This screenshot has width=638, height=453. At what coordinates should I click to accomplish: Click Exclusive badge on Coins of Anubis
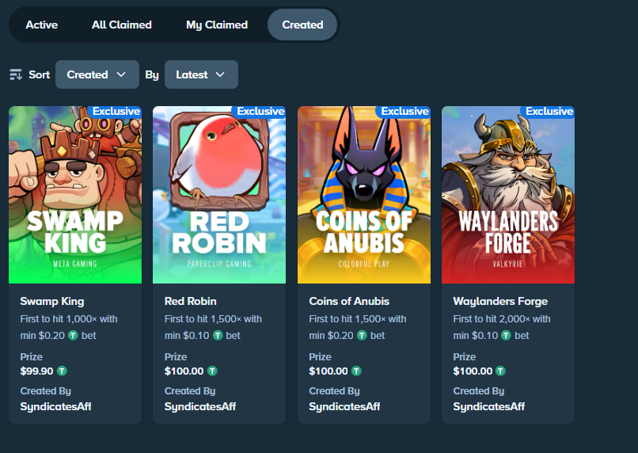[404, 112]
